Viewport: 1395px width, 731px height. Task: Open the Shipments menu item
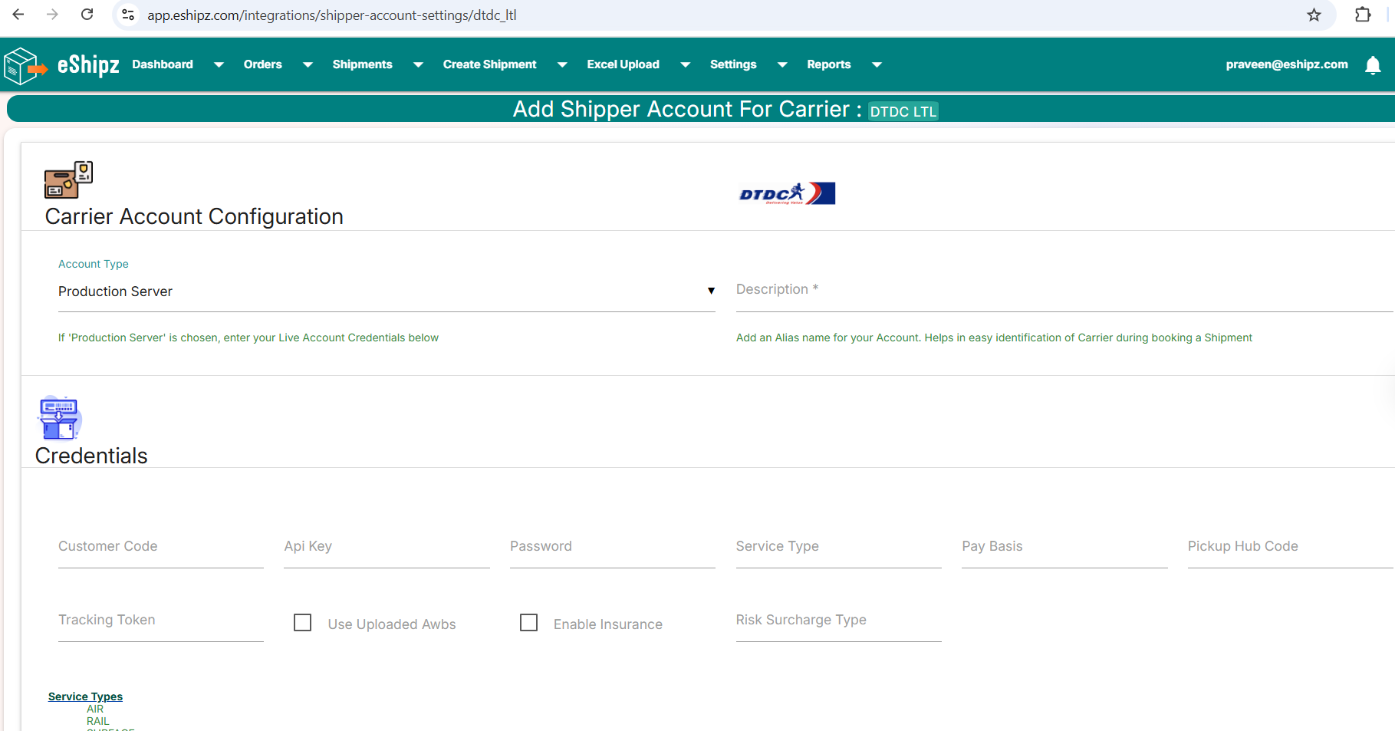(363, 64)
